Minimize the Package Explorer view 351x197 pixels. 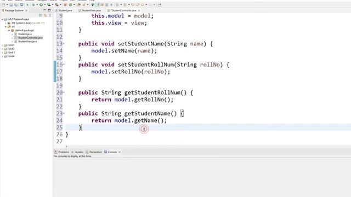[x=44, y=10]
